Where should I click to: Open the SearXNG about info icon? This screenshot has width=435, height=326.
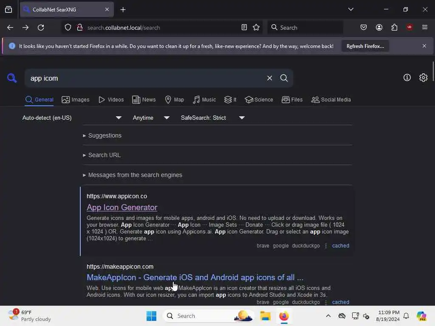(407, 78)
